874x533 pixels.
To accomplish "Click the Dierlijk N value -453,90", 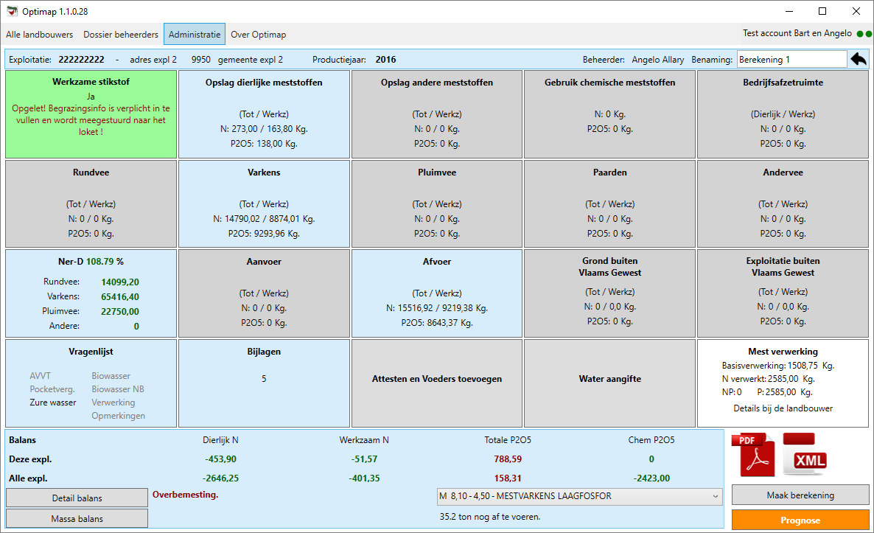I will click(x=221, y=459).
